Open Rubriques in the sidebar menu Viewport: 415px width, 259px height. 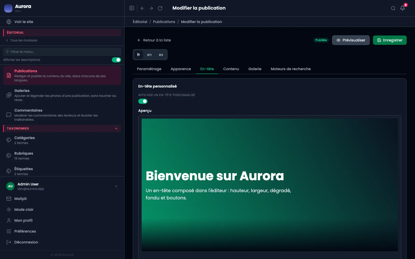pos(62,156)
